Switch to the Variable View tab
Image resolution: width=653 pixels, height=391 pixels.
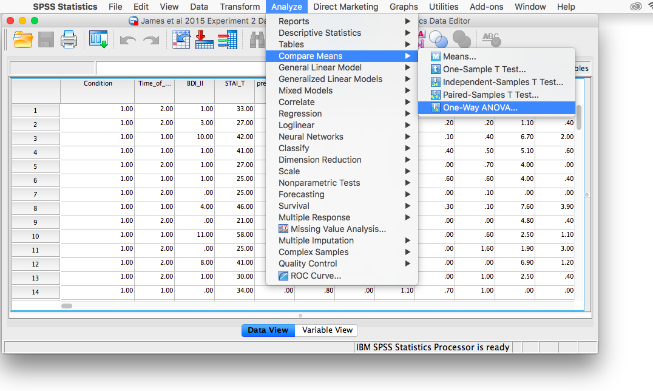tap(327, 330)
